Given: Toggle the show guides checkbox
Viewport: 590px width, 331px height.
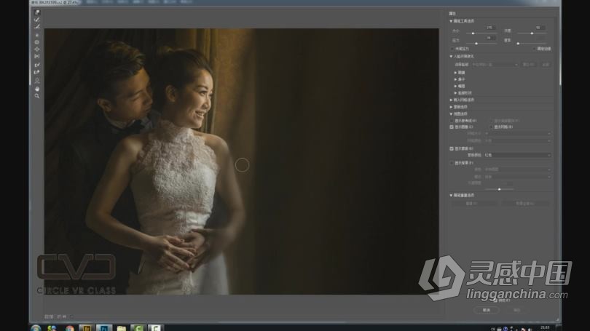Looking at the screenshot, I should (452, 121).
